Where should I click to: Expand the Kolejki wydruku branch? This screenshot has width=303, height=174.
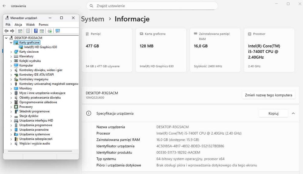tap(11, 61)
